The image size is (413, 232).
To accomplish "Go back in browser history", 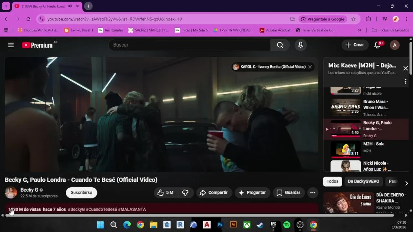I will [x=7, y=19].
